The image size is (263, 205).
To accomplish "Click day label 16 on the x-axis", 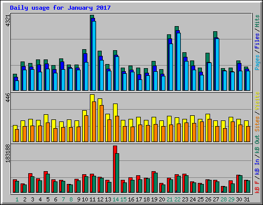I will coord(131,199).
